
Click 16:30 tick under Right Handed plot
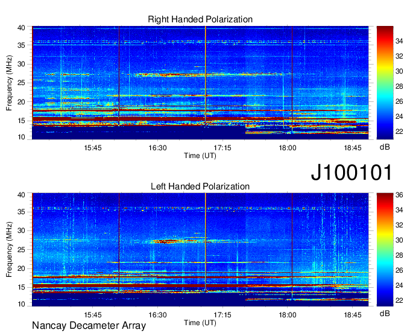point(157,148)
